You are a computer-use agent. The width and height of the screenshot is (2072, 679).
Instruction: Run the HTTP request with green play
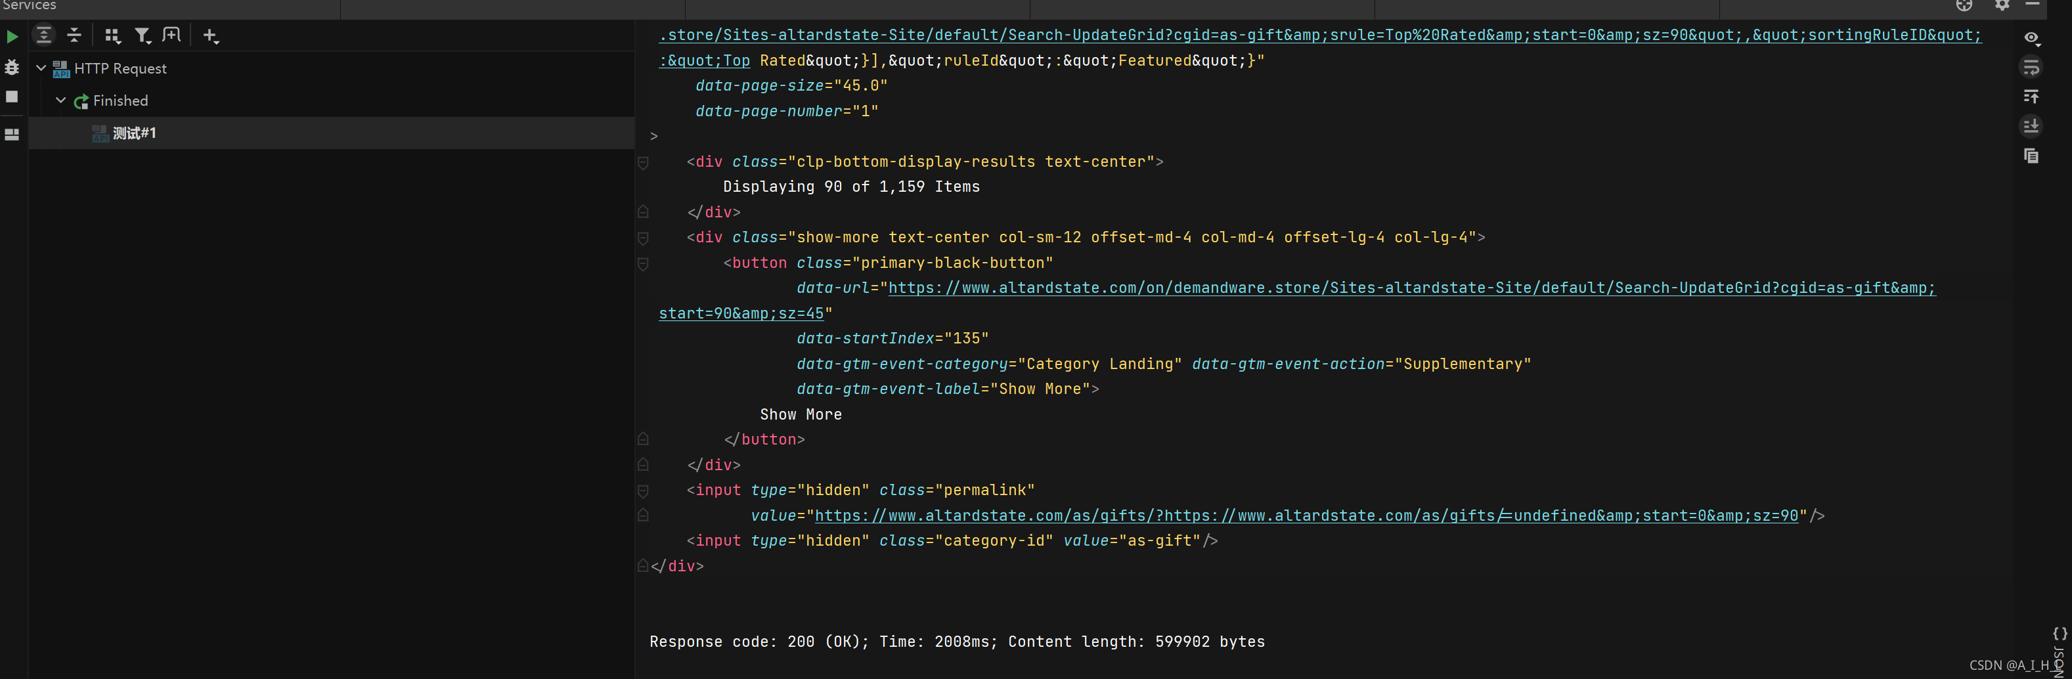click(12, 36)
